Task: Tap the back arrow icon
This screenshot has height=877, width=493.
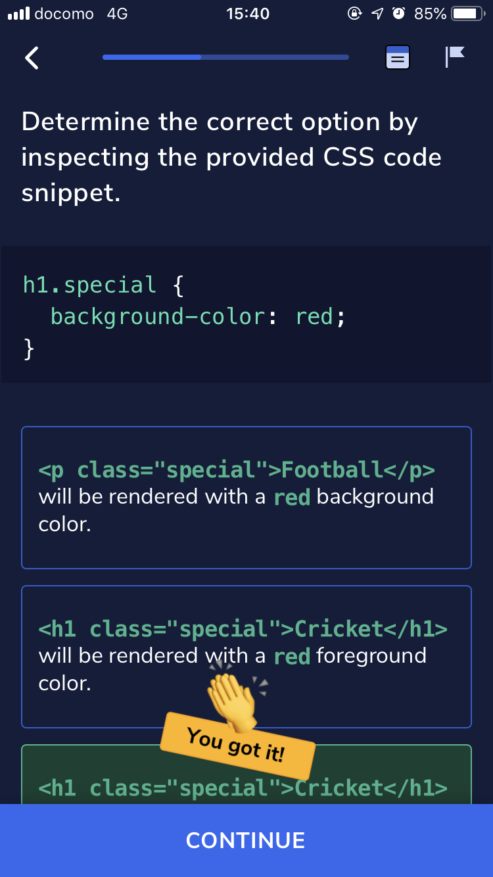Action: (x=32, y=58)
